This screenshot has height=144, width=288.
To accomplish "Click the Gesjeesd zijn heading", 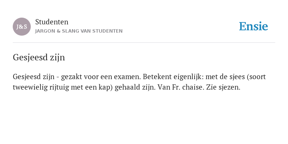I will [39, 57].
